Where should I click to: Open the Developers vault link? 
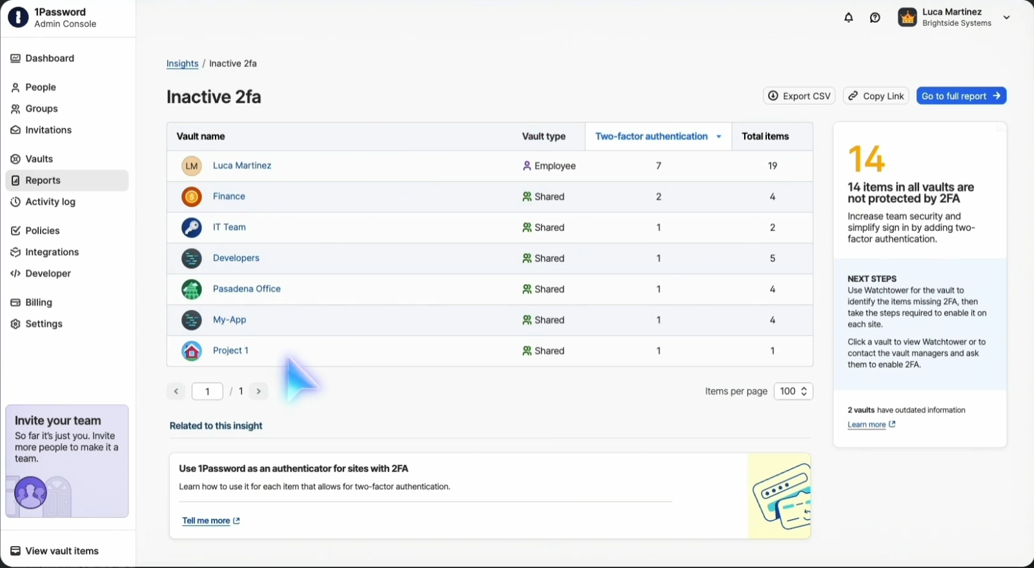(236, 258)
